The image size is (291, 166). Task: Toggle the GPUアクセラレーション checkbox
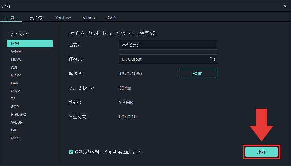(x=71, y=152)
